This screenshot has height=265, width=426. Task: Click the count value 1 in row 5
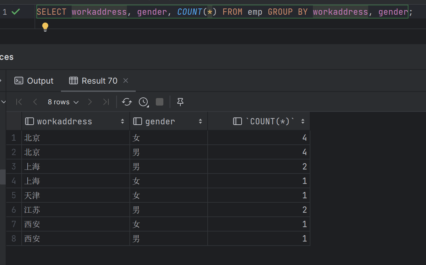coord(259,195)
